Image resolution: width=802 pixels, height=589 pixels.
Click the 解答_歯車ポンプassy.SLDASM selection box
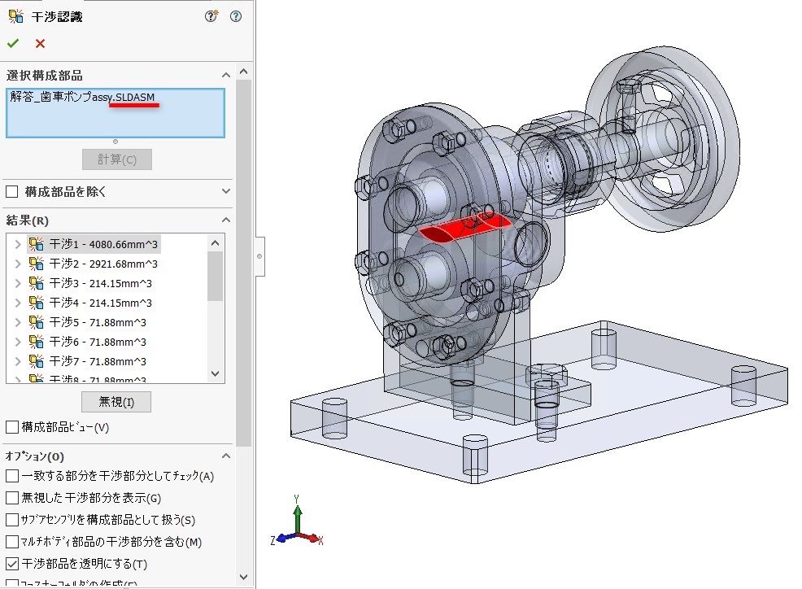coord(115,112)
